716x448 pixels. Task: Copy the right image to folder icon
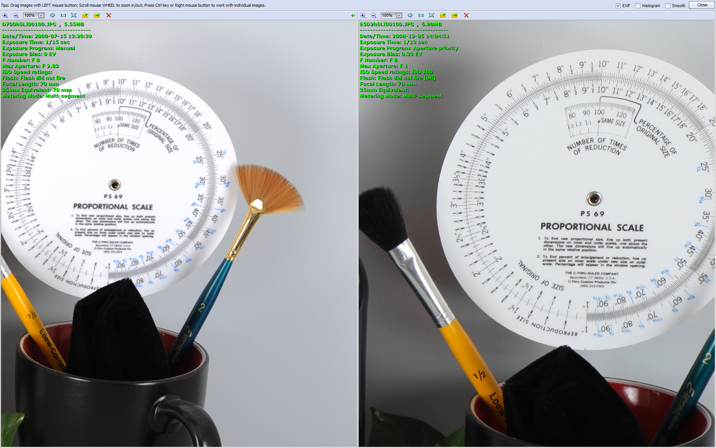pos(443,15)
